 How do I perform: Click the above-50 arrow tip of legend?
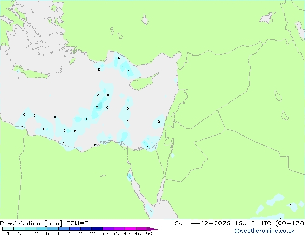coord(152,229)
